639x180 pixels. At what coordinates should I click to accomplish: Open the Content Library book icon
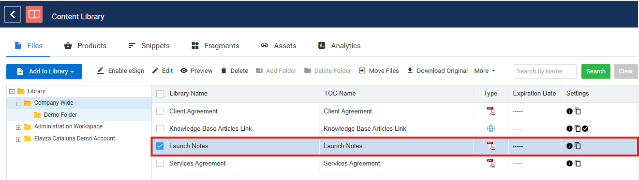tap(34, 14)
